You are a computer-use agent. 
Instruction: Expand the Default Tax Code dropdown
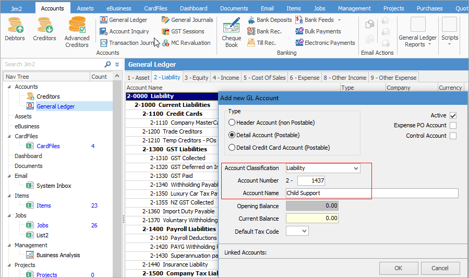[304, 231]
